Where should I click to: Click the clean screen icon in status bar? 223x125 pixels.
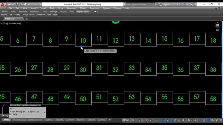(217, 120)
